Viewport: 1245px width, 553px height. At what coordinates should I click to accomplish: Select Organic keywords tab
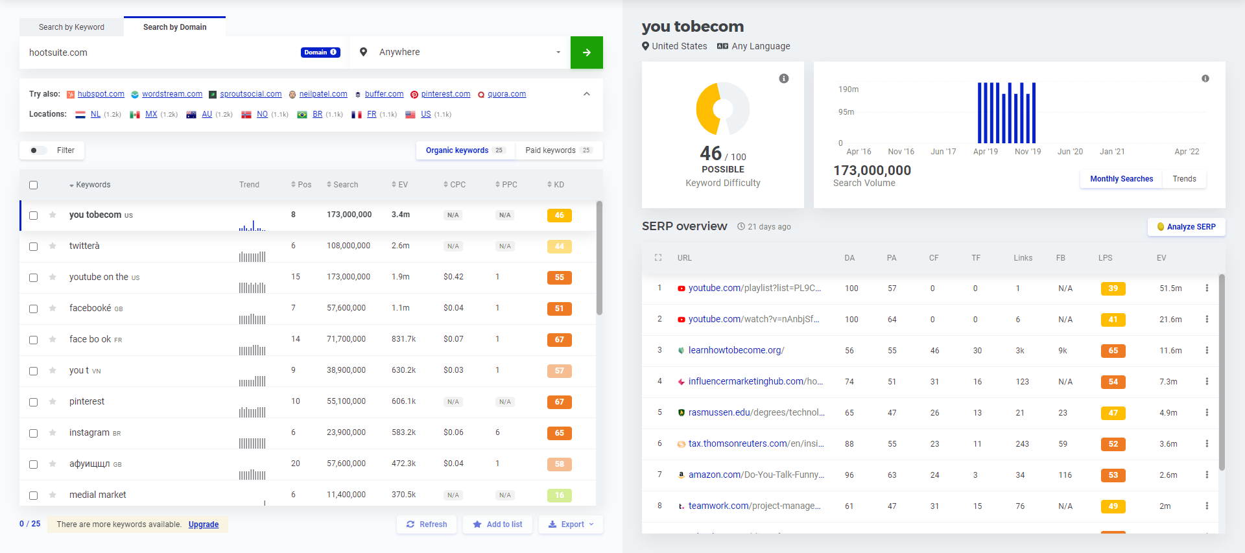(x=466, y=150)
